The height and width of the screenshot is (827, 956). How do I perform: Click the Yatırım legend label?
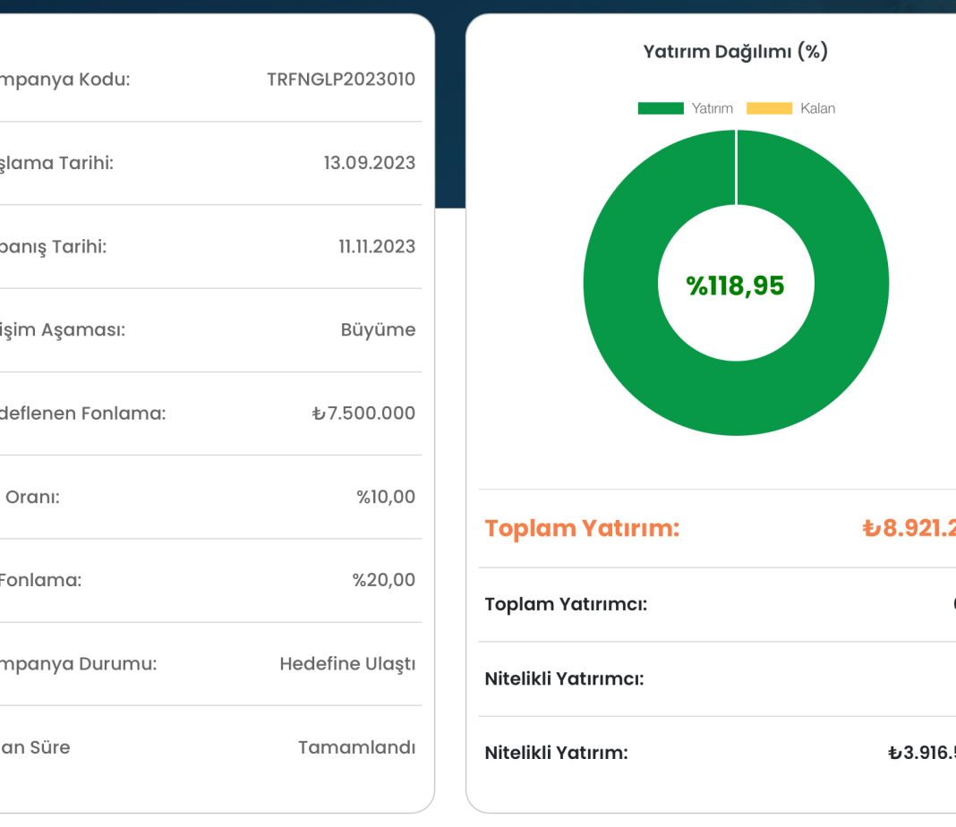pos(713,108)
